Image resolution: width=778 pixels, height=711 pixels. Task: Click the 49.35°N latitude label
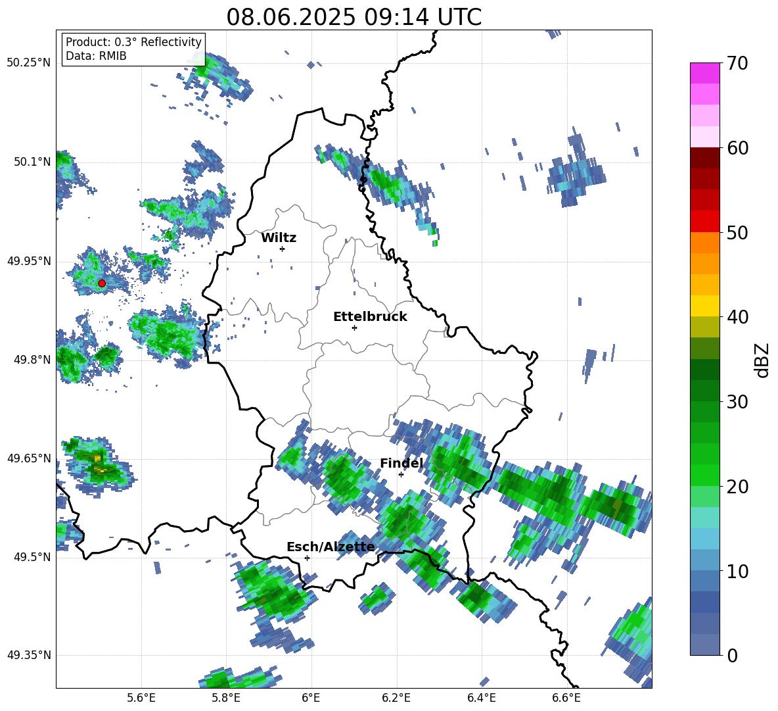(29, 655)
